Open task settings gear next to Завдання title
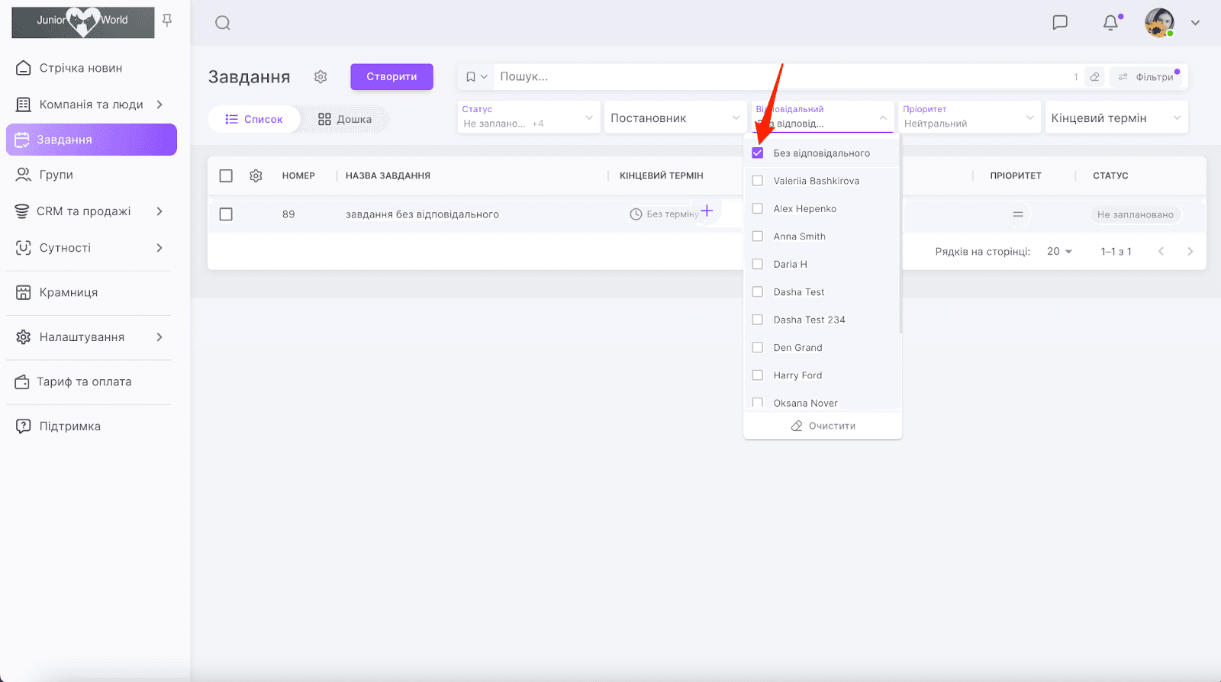 (321, 77)
